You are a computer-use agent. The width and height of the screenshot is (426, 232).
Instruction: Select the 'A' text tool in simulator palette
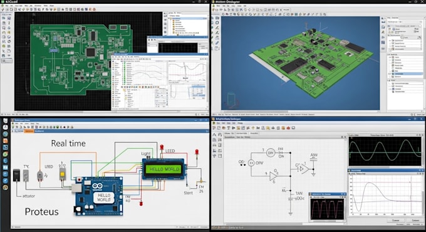point(214,134)
